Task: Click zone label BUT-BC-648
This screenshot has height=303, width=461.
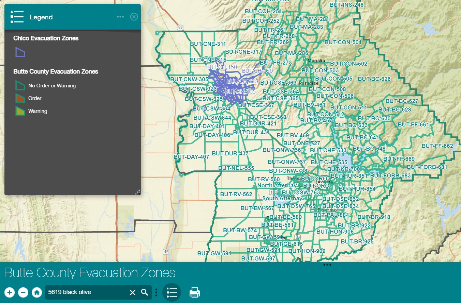Action: pos(369,149)
